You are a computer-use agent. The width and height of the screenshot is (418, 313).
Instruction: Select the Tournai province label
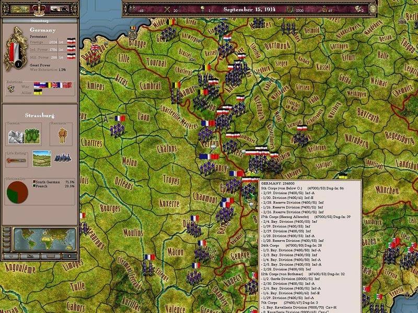pos(157,62)
